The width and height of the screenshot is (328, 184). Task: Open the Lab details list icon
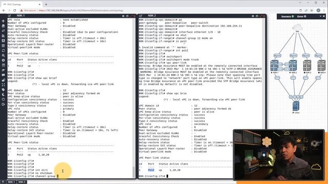tap(3, 65)
